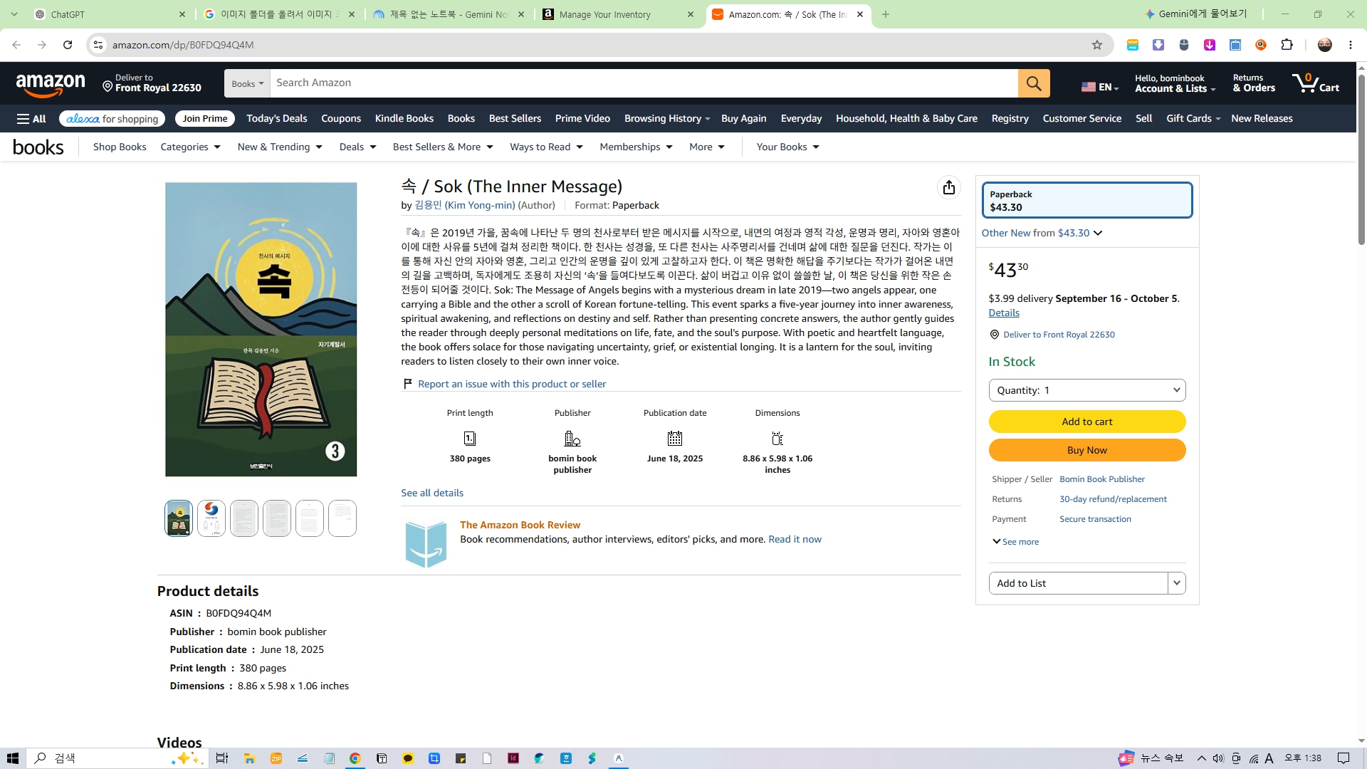Open Task View on the taskbar

click(222, 758)
